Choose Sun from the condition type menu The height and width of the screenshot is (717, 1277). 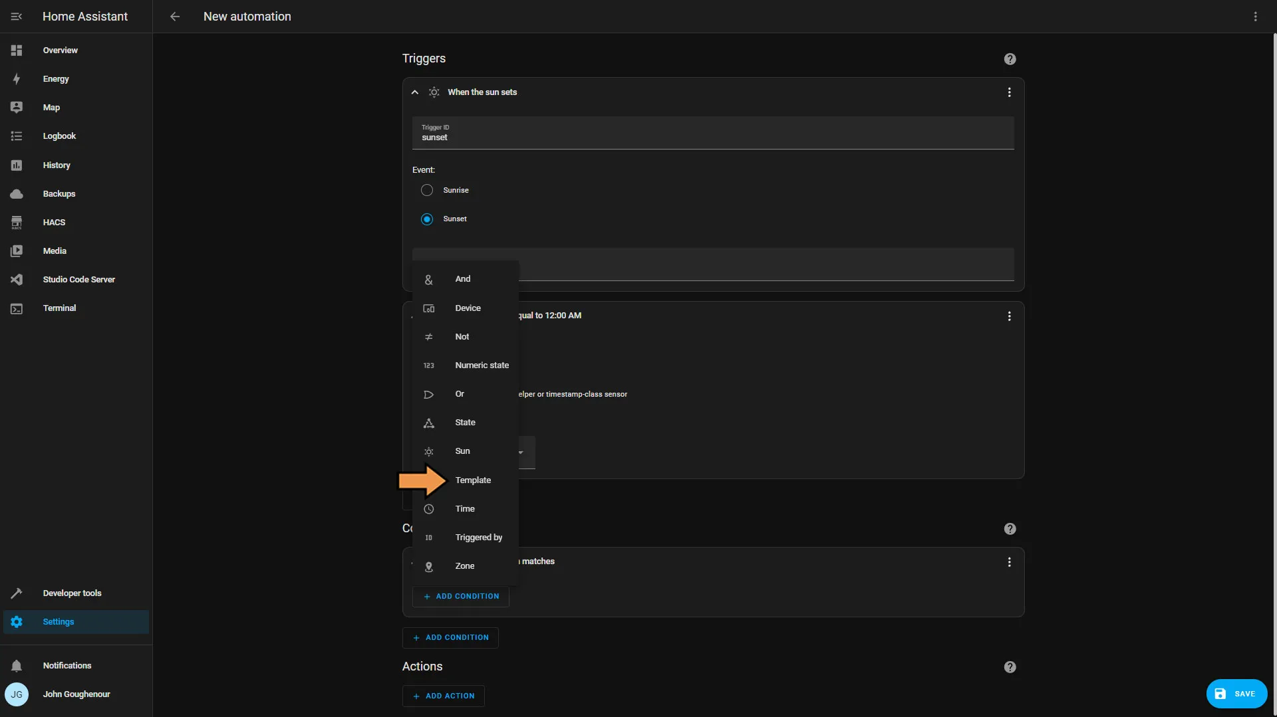(x=466, y=451)
